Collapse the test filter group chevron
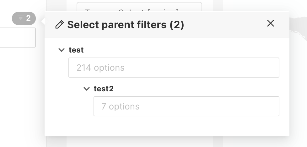The image size is (307, 147). (x=62, y=50)
